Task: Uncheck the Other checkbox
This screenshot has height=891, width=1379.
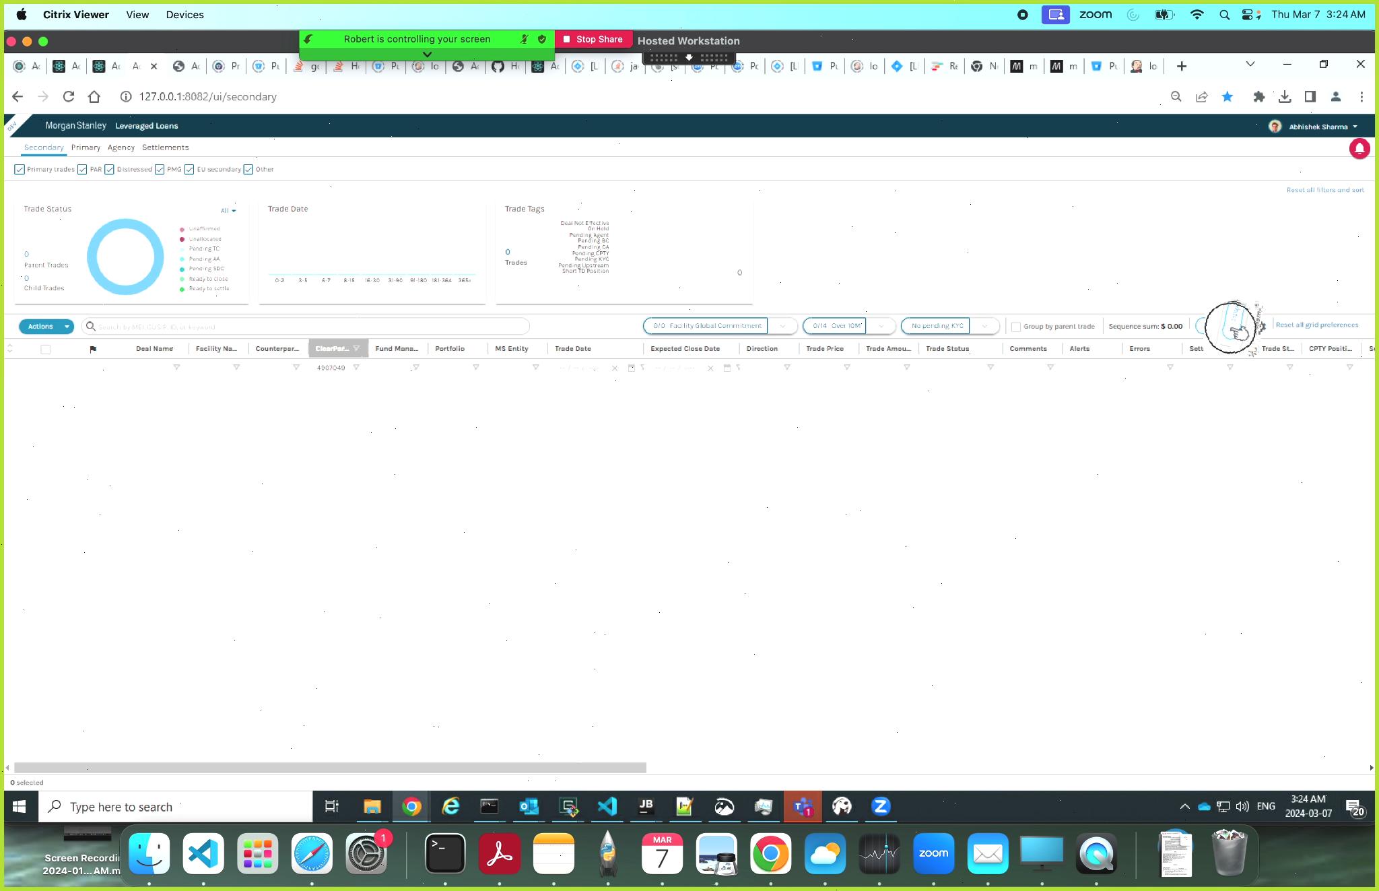Action: (248, 169)
